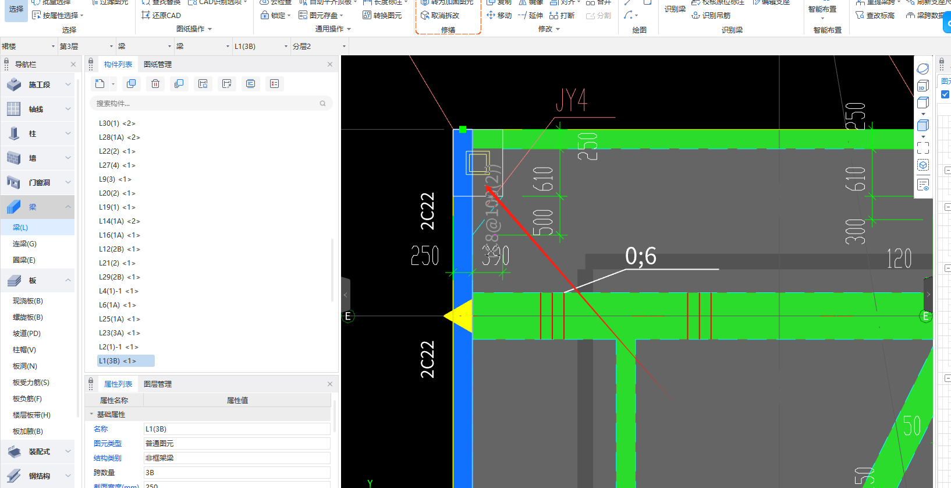This screenshot has height=488, width=951.
Task: Expand the 图纸操作 group menu
Action: coord(194,29)
